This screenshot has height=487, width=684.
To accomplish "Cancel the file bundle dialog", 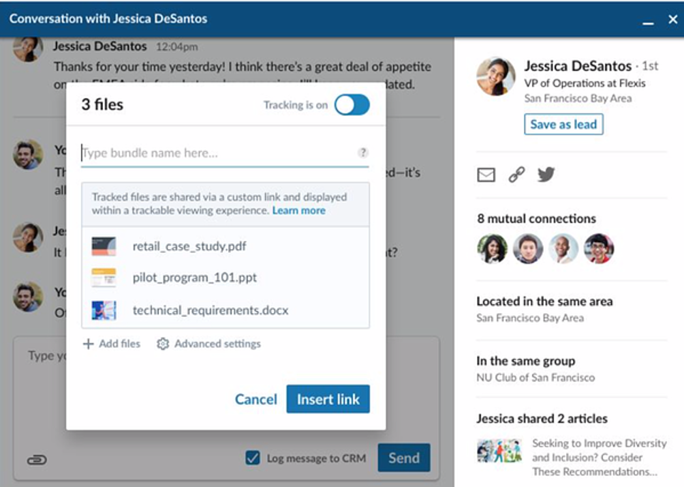I will pyautogui.click(x=255, y=399).
